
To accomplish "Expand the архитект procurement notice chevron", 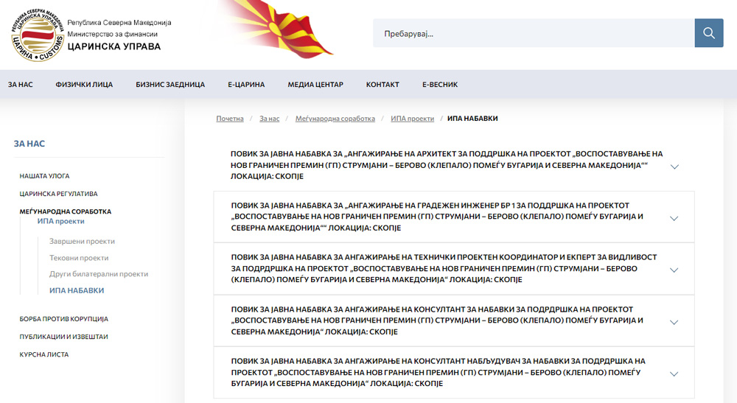I will 674,167.
